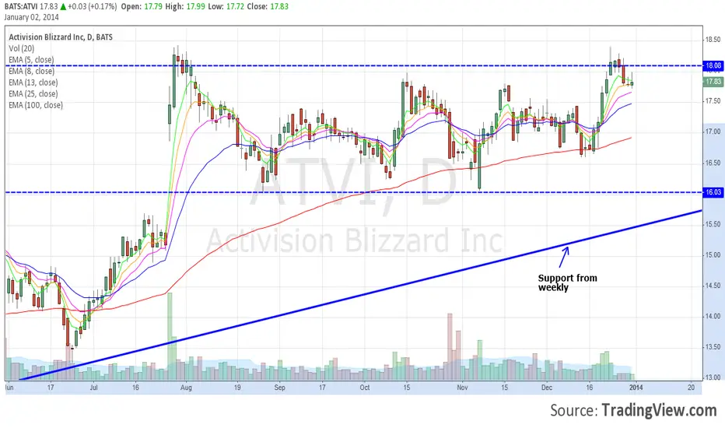This screenshot has width=725, height=428.
Task: Select the January 02, 2014 date text
Action: (31, 17)
